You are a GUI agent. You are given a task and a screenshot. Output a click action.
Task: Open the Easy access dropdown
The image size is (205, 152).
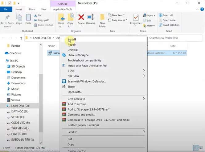pyautogui.click(x=119, y=20)
